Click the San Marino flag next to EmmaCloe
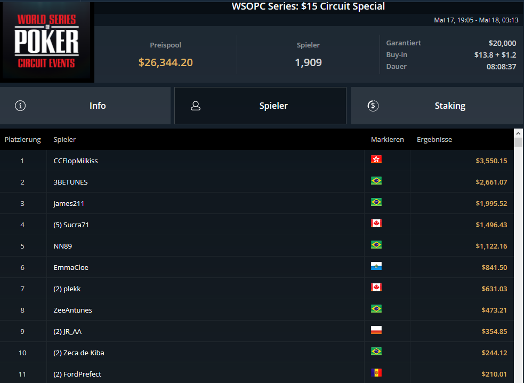Viewport: 524px width, 383px height. [376, 266]
